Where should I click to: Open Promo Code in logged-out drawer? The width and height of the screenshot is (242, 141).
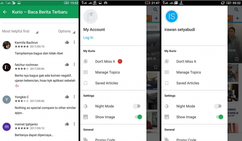[x=113, y=139]
